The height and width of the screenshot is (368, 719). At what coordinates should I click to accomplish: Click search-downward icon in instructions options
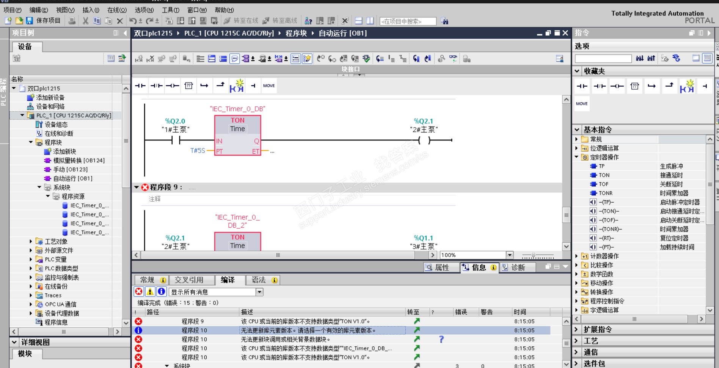(x=640, y=58)
